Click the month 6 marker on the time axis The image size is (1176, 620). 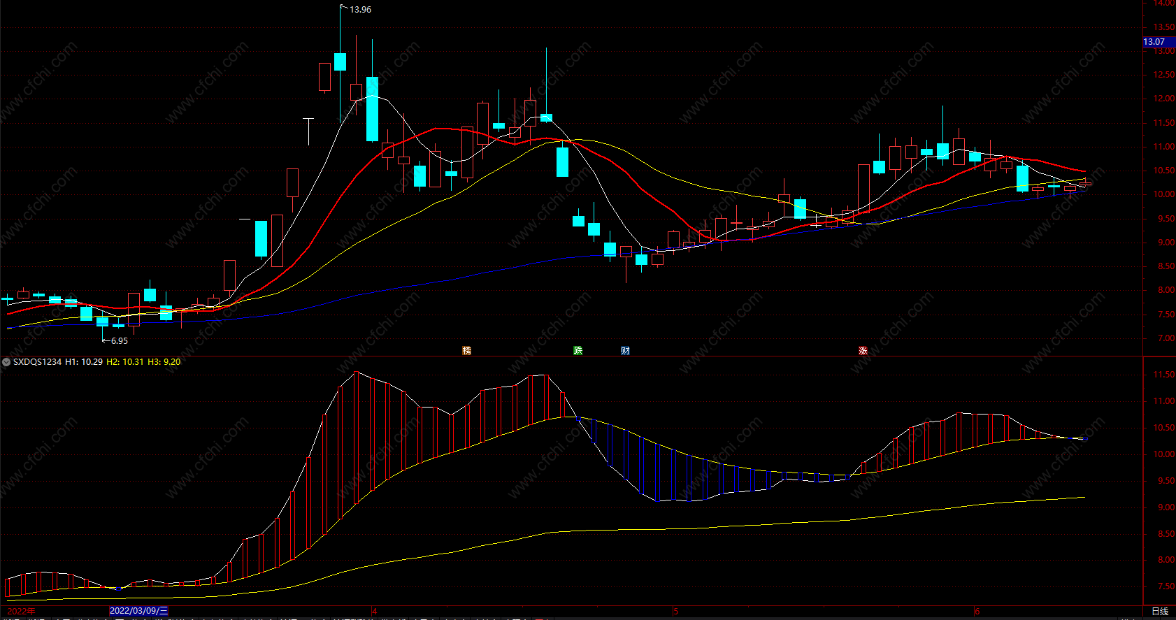(977, 612)
